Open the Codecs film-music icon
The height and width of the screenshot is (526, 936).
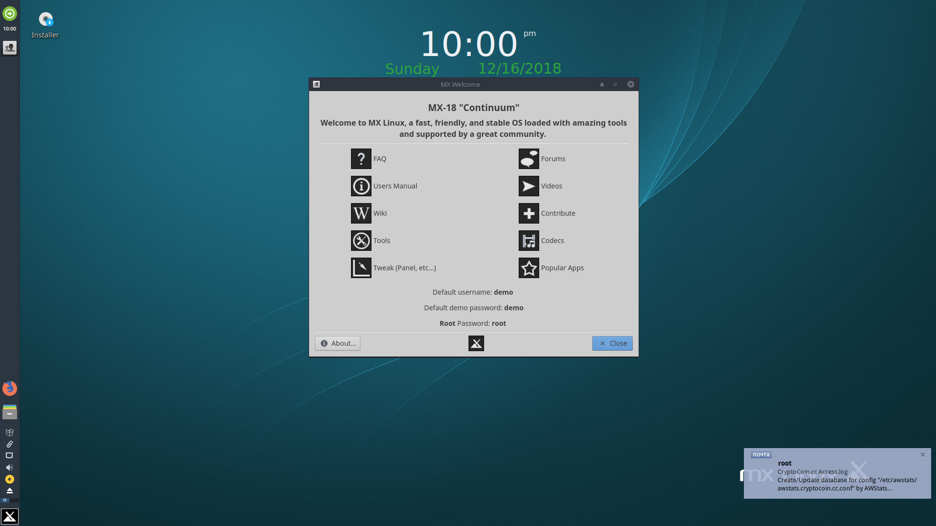[528, 241]
